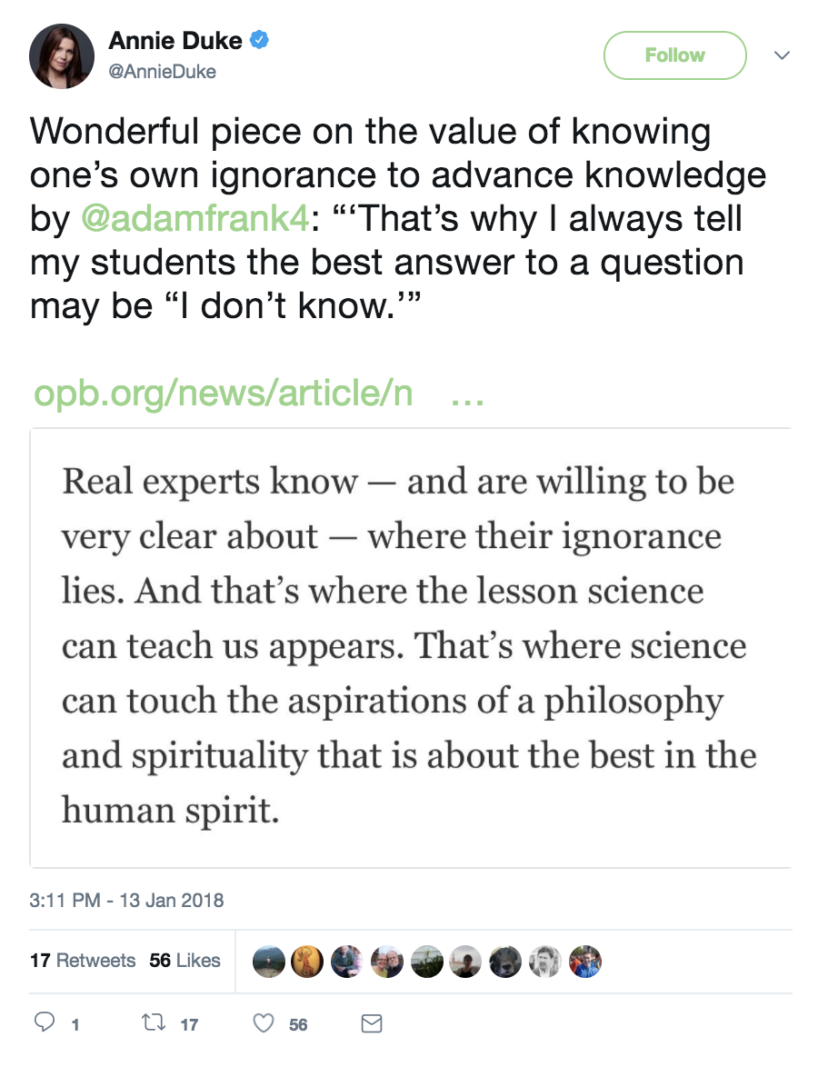Retweet this tweet using the arrows icon
Screen dimensions: 818x1067
click(153, 1023)
